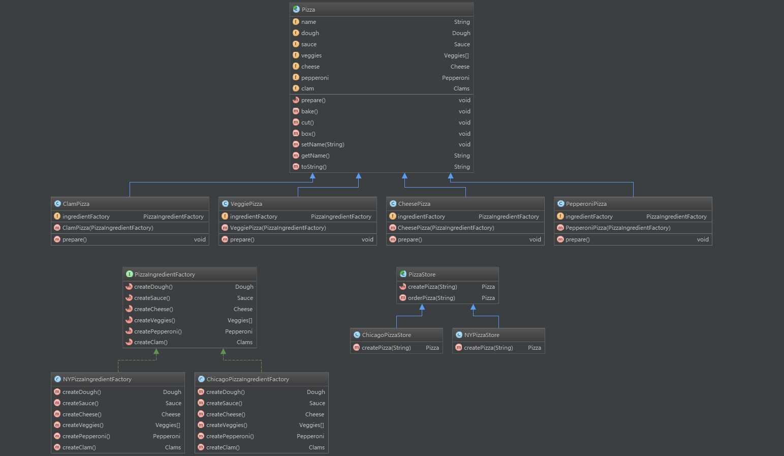Select the PizzaIngredientFactory interface title
The image size is (784, 456).
(x=165, y=275)
